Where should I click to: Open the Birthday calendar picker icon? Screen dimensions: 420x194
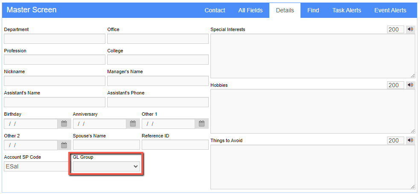[64, 124]
